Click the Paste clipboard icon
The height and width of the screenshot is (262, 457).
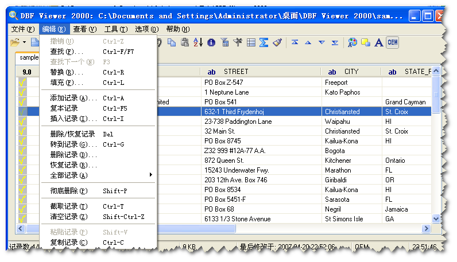[185, 42]
